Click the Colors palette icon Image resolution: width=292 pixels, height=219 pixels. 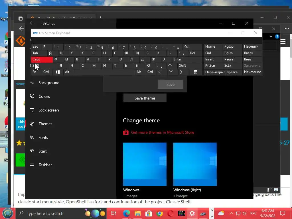(x=32, y=96)
